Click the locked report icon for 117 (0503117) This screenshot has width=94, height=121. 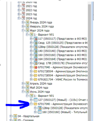coord(35,39)
